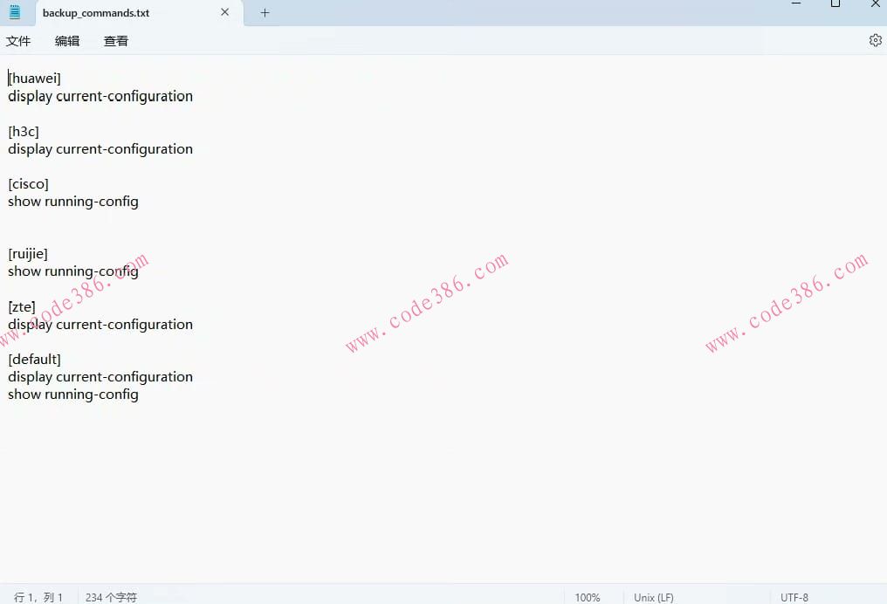Click the [zte] section header line
Image resolution: width=887 pixels, height=604 pixels.
22,306
